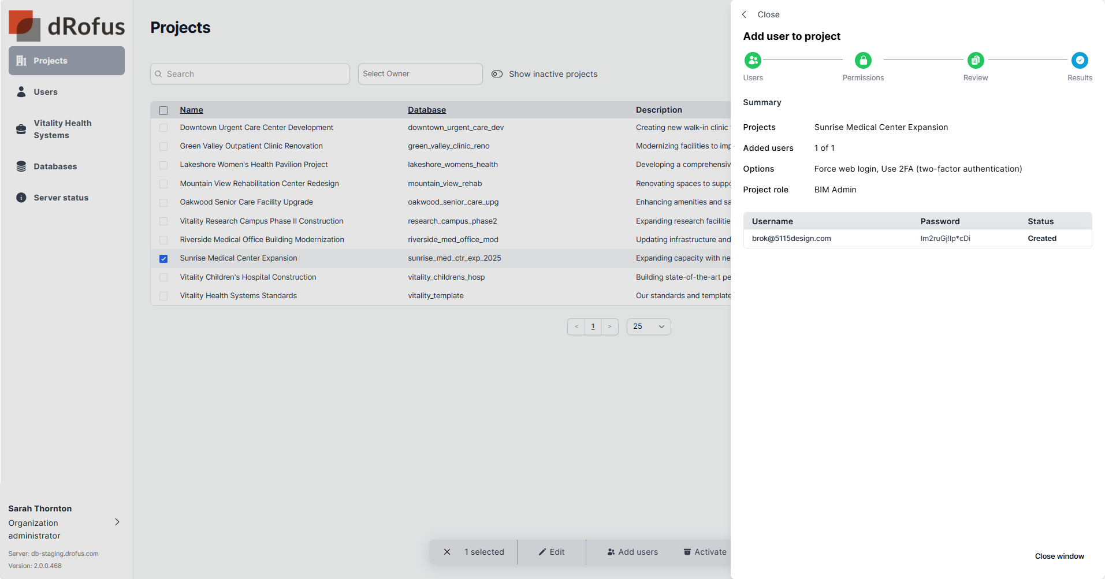Image resolution: width=1105 pixels, height=579 pixels.
Task: Check the select-all header checkbox
Action: (163, 110)
